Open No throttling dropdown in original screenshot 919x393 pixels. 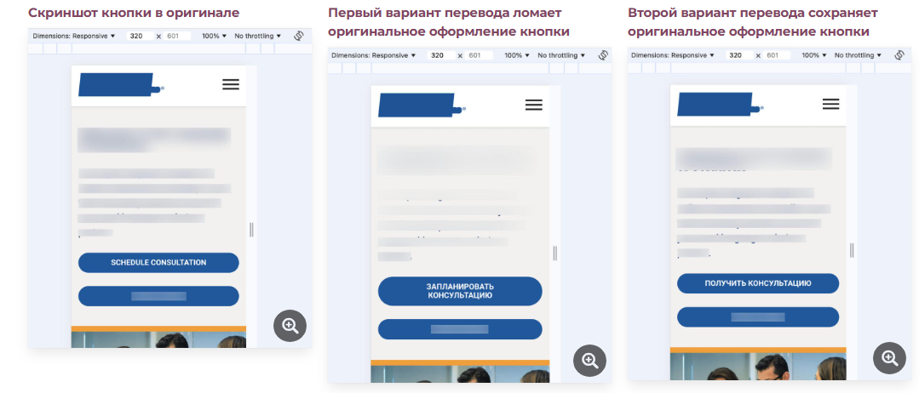coord(258,36)
